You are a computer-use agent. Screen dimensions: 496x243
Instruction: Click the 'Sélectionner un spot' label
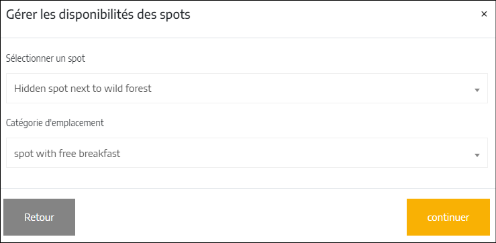point(46,58)
